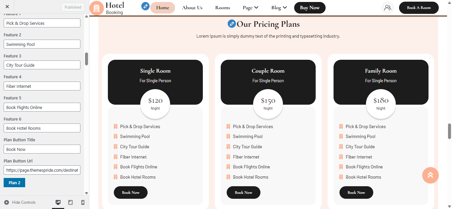The image size is (452, 209).
Task: Click the Plan Button Url label
Action: [18, 161]
